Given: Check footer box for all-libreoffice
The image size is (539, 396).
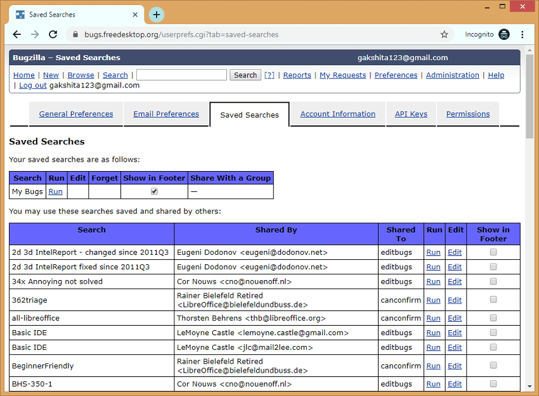Looking at the screenshot, I should (x=493, y=318).
